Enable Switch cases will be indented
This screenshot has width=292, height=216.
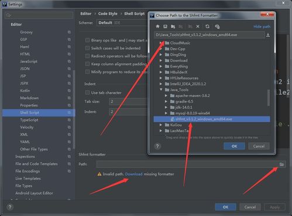[87, 48]
